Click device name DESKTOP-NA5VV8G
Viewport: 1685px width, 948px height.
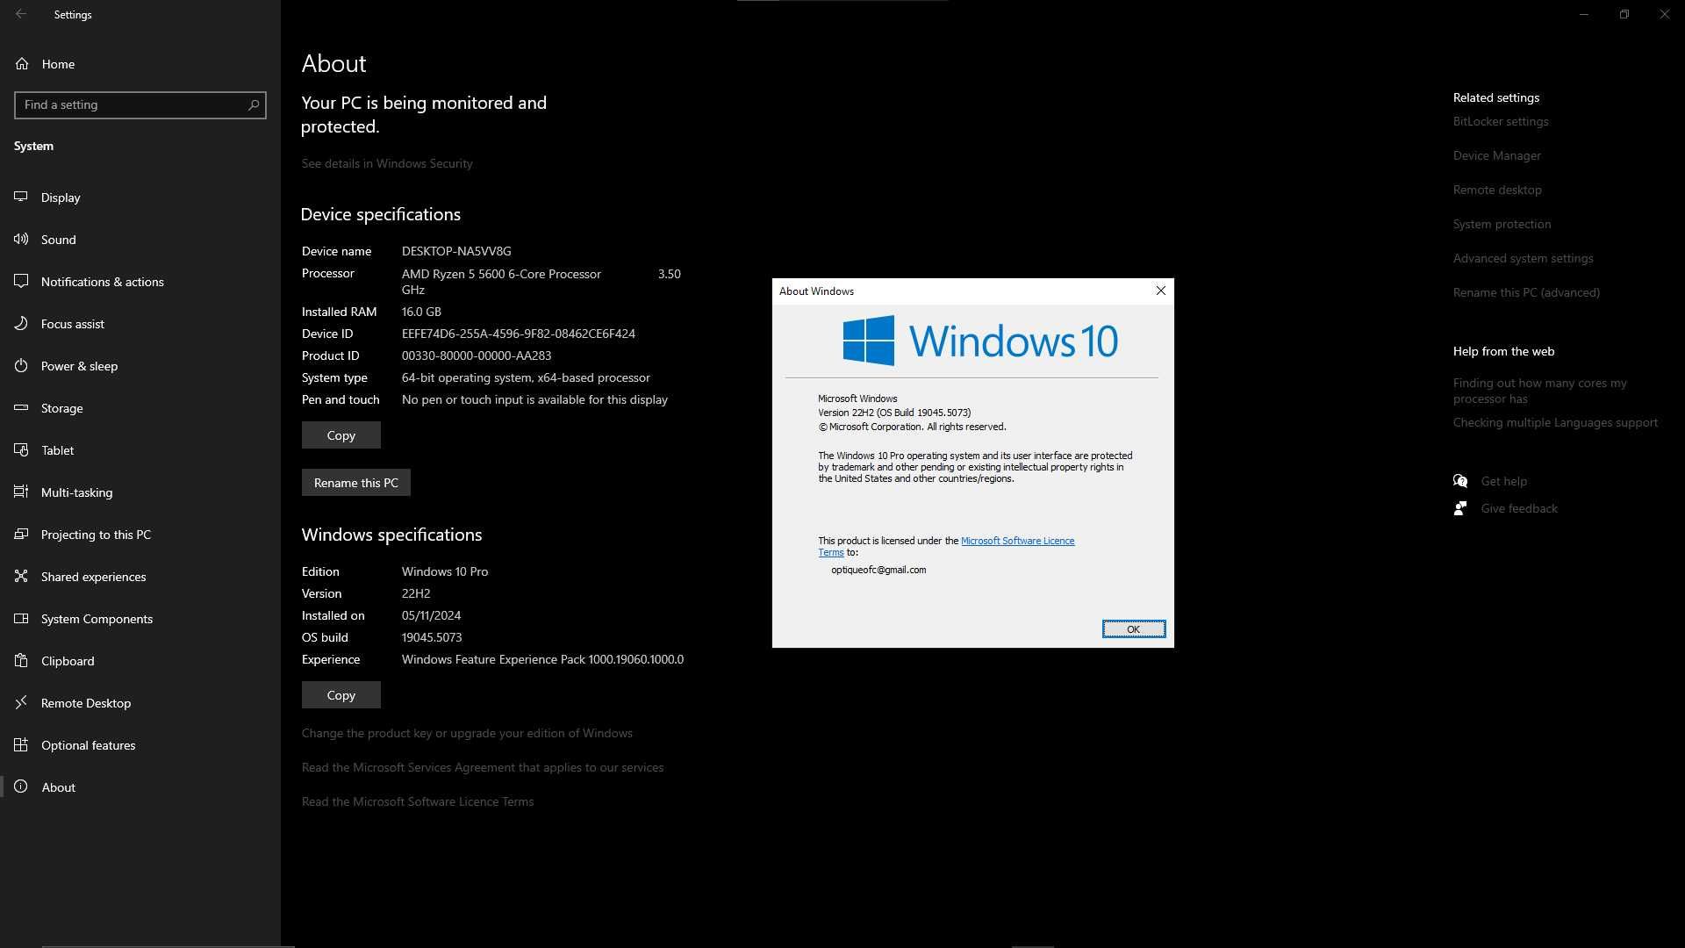pyautogui.click(x=456, y=251)
